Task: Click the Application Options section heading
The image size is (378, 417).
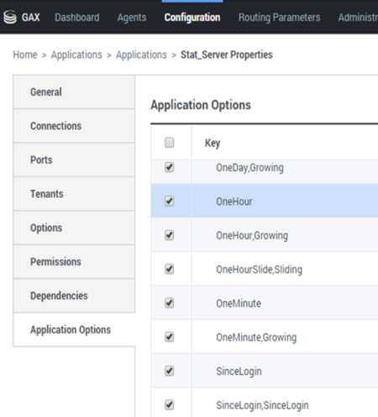Action: 201,106
